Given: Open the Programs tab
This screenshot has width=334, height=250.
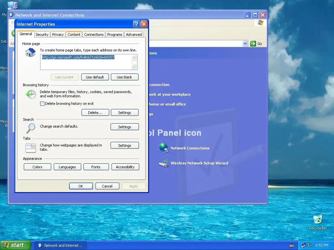Looking at the screenshot, I should click(x=114, y=35).
